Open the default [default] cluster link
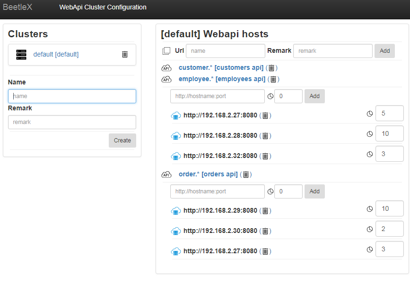The image size is (410, 290). point(56,54)
